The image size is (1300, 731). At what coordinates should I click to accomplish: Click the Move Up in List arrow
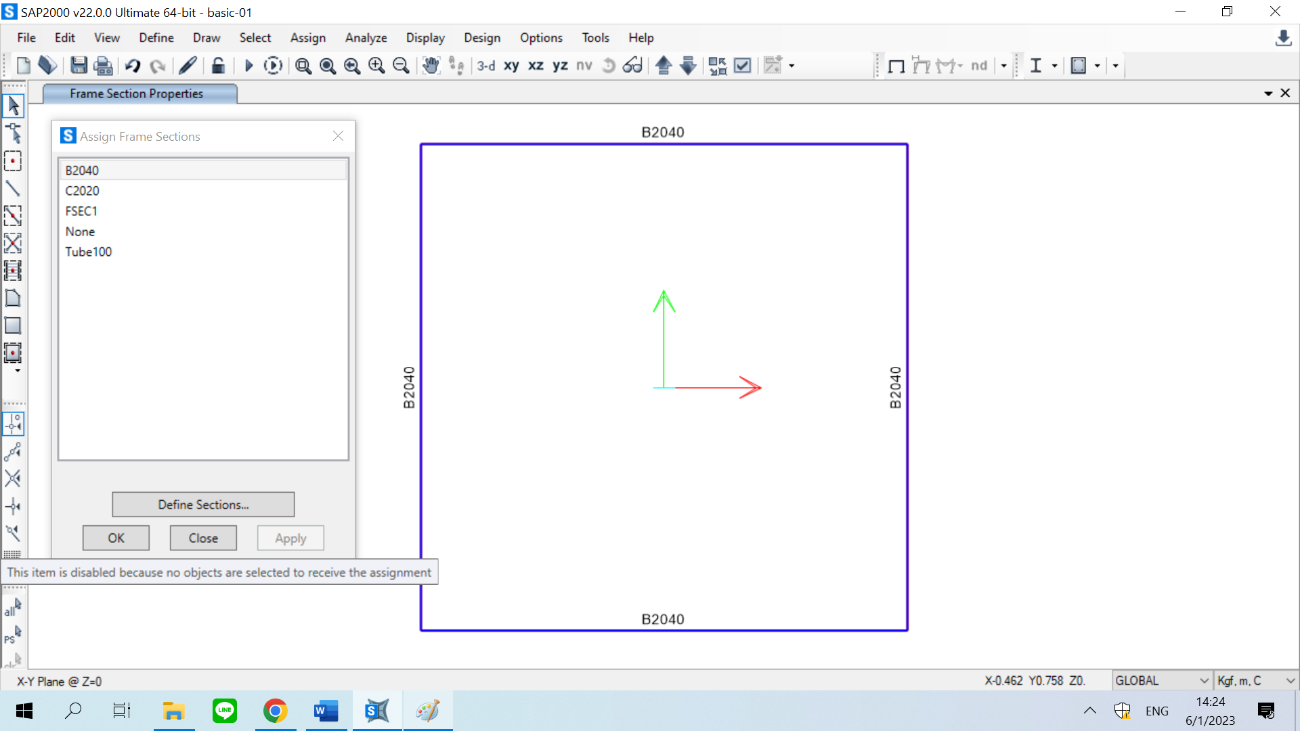pyautogui.click(x=664, y=66)
